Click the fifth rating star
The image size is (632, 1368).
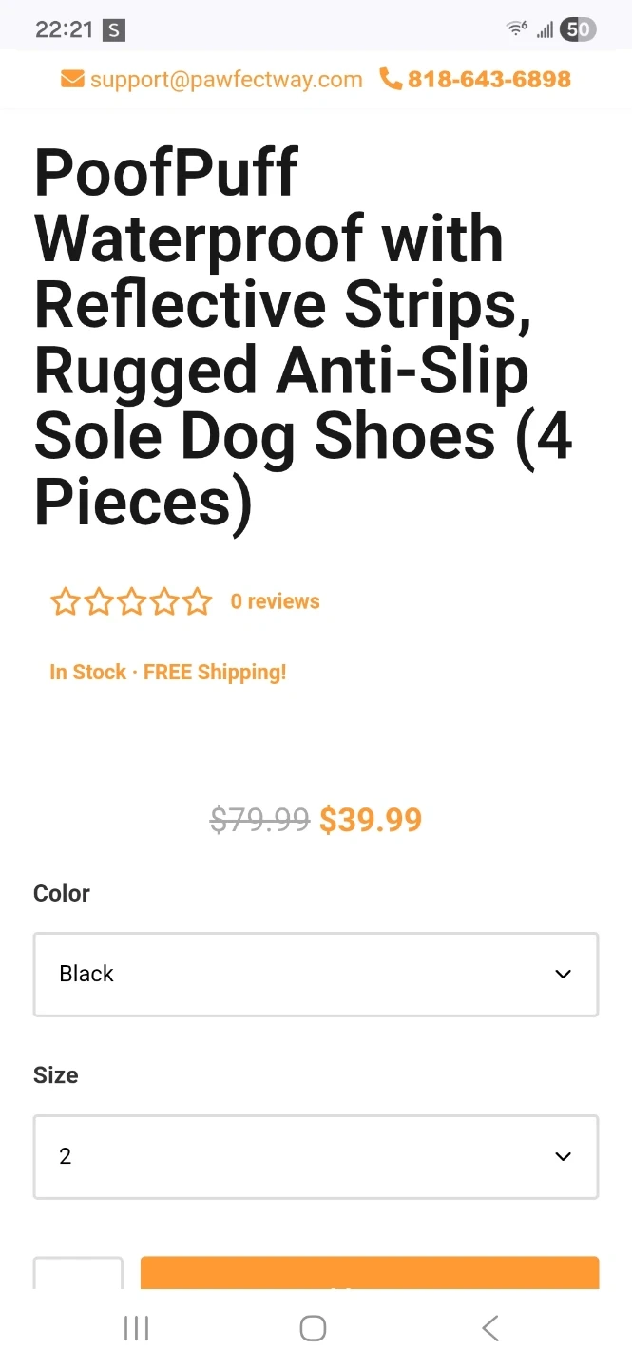click(198, 601)
